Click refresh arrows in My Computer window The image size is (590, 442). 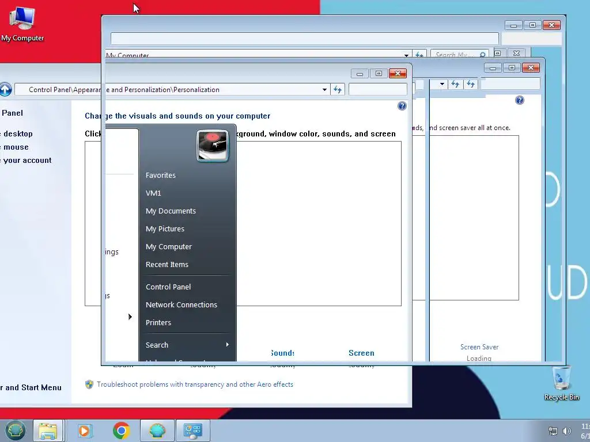419,55
